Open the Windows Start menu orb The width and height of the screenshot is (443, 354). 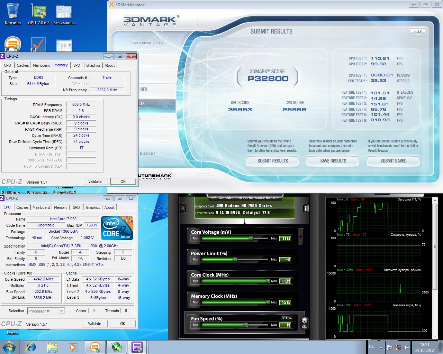[x=9, y=347]
